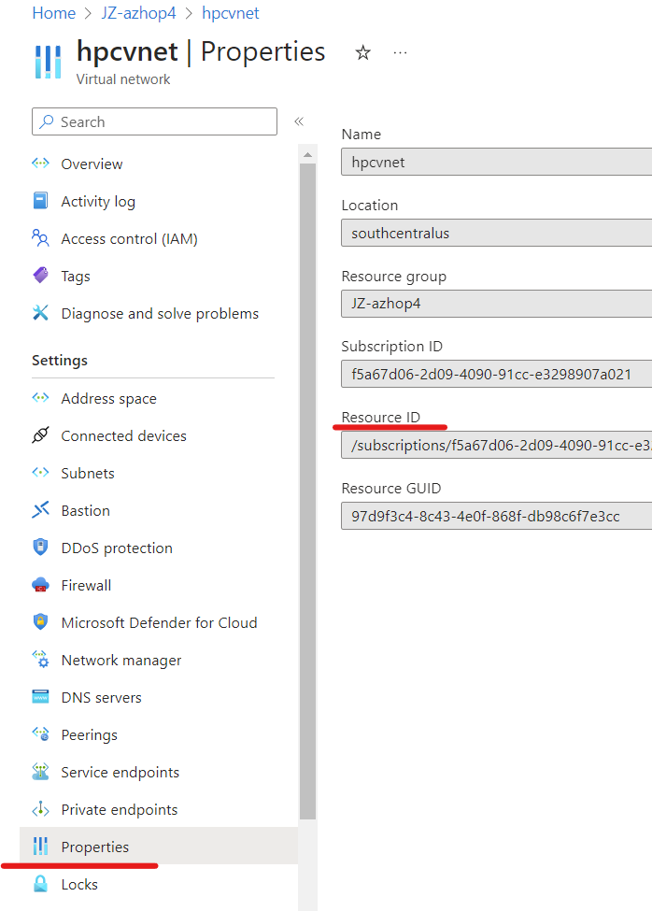Screen dimensions: 652x911
Task: Open Access control (IAM) menu item
Action: click(159, 237)
